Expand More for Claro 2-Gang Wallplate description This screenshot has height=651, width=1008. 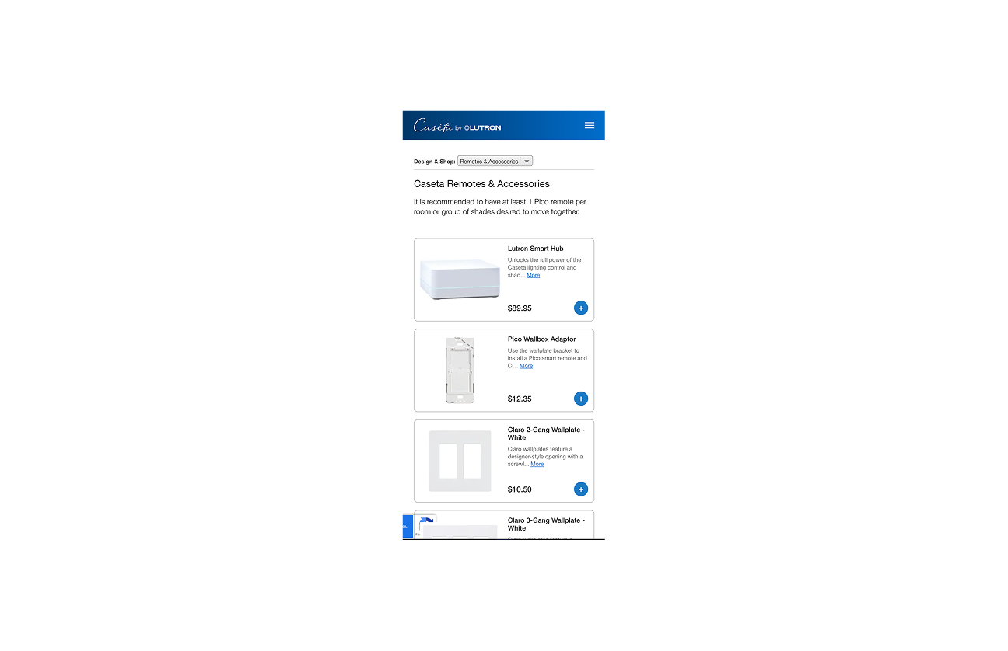tap(537, 464)
